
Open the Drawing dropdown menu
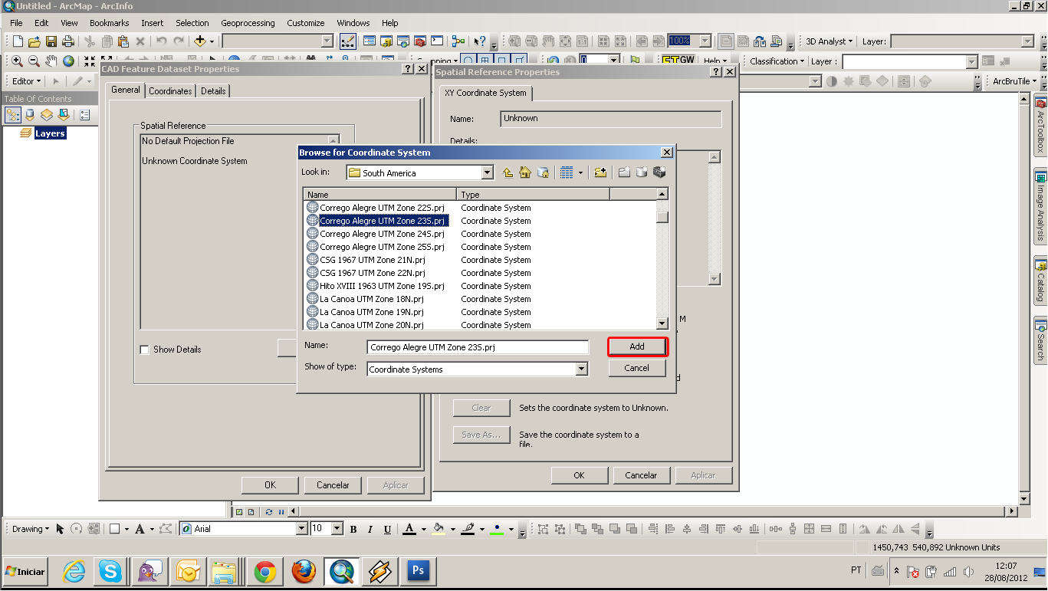tap(31, 529)
